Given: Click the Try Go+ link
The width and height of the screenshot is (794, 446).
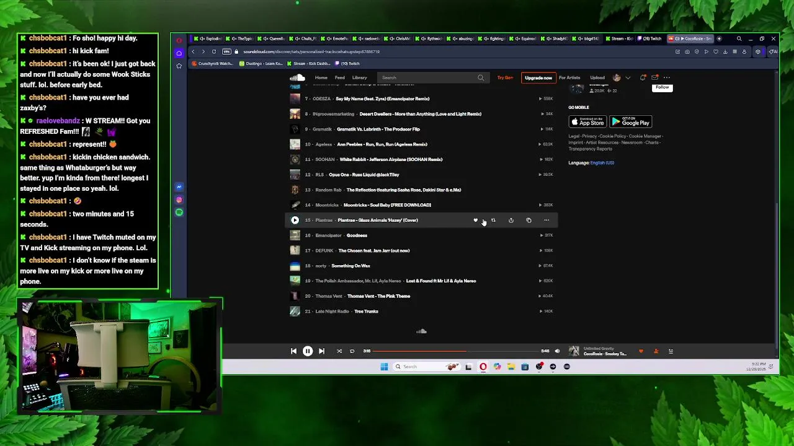Looking at the screenshot, I should click(505, 77).
